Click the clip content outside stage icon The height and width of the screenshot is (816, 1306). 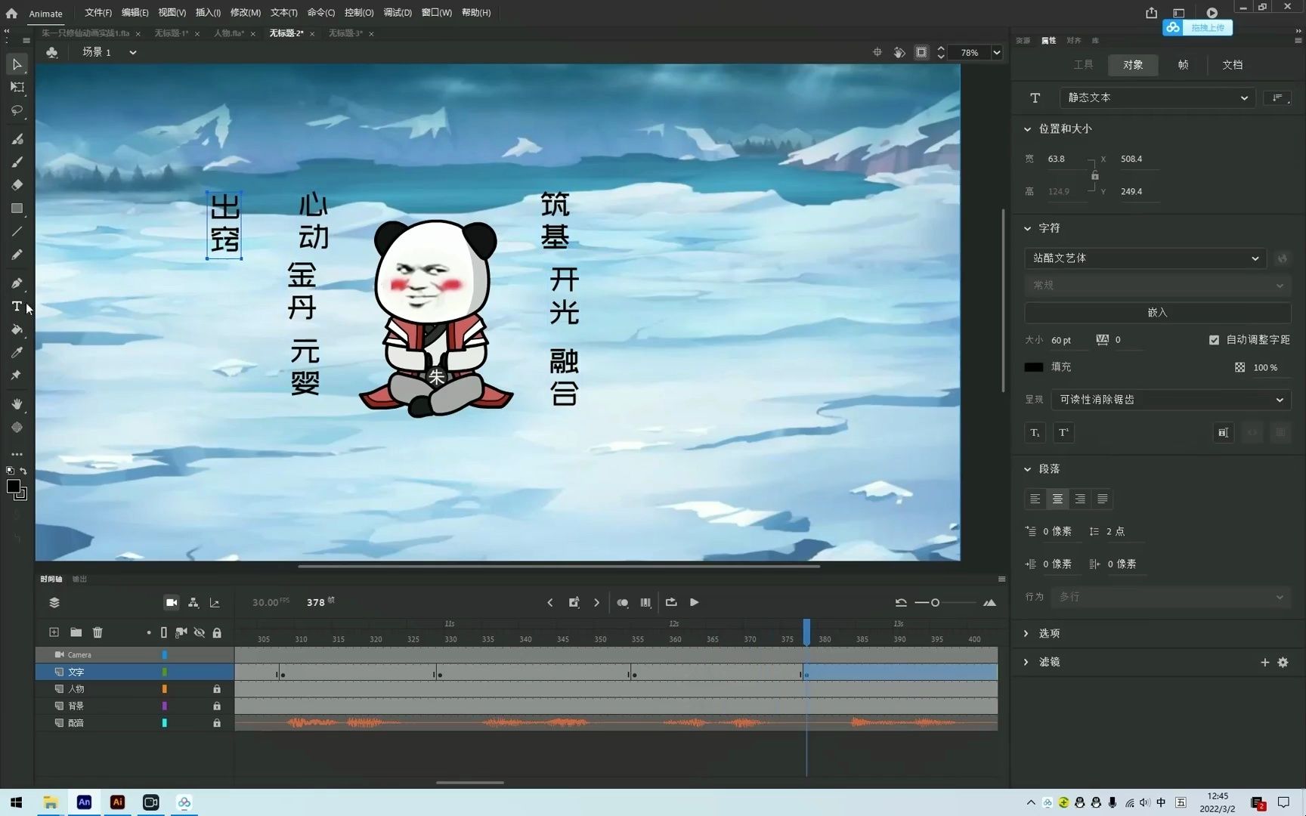[x=921, y=52]
